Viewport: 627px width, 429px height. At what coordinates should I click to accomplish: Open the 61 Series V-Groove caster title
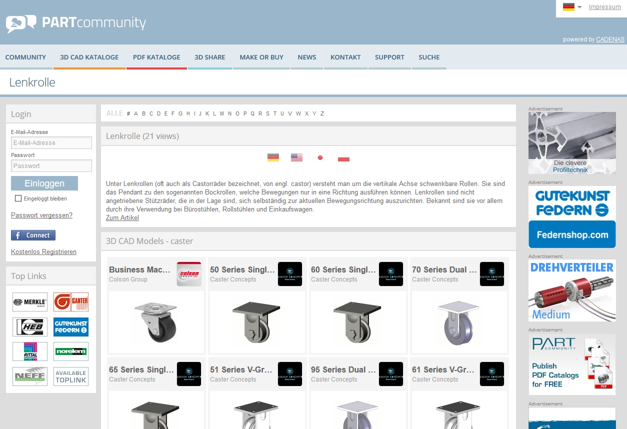point(443,370)
